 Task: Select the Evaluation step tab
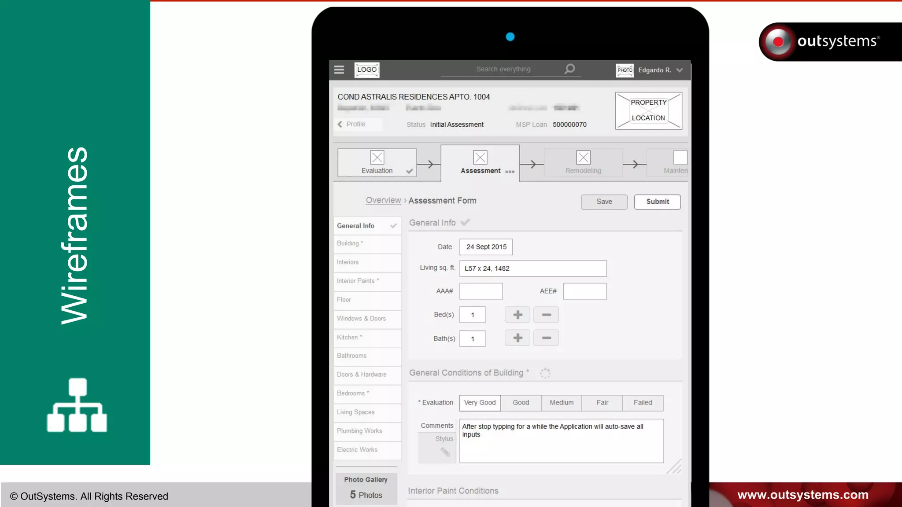[377, 163]
